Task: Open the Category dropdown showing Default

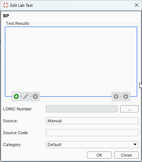Action: click(92, 145)
